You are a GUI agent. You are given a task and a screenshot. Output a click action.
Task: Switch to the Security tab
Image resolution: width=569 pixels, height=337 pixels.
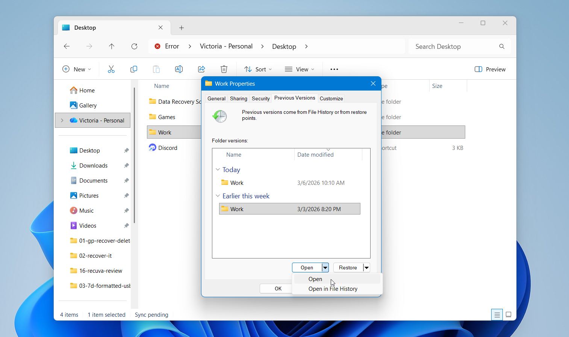coord(260,98)
